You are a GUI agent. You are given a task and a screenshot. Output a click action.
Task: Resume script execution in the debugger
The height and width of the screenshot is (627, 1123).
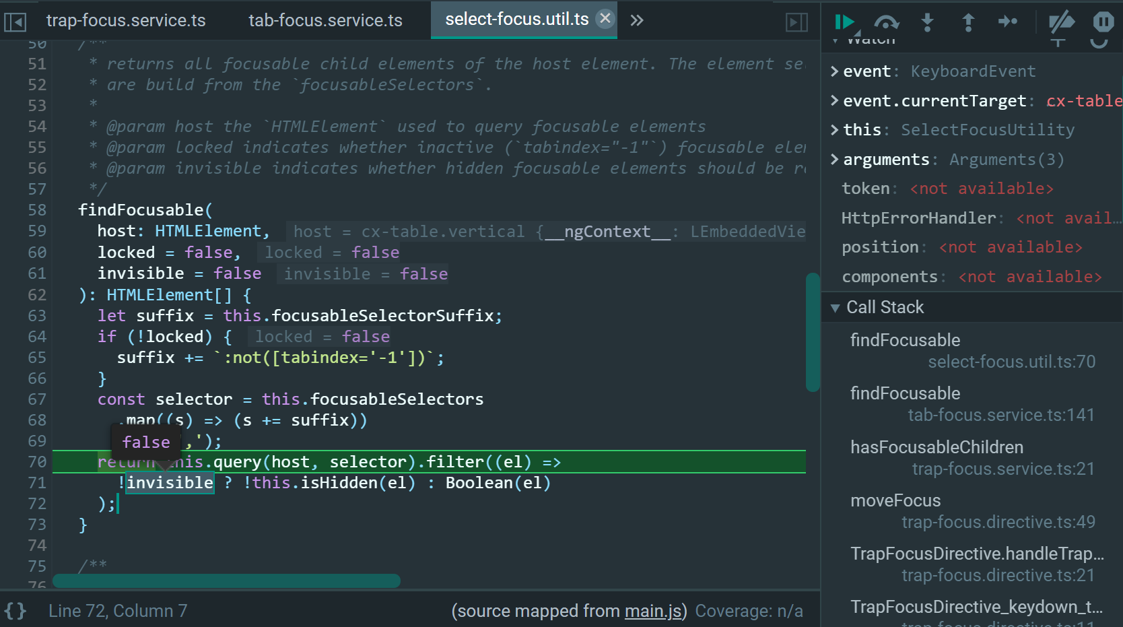pos(846,22)
